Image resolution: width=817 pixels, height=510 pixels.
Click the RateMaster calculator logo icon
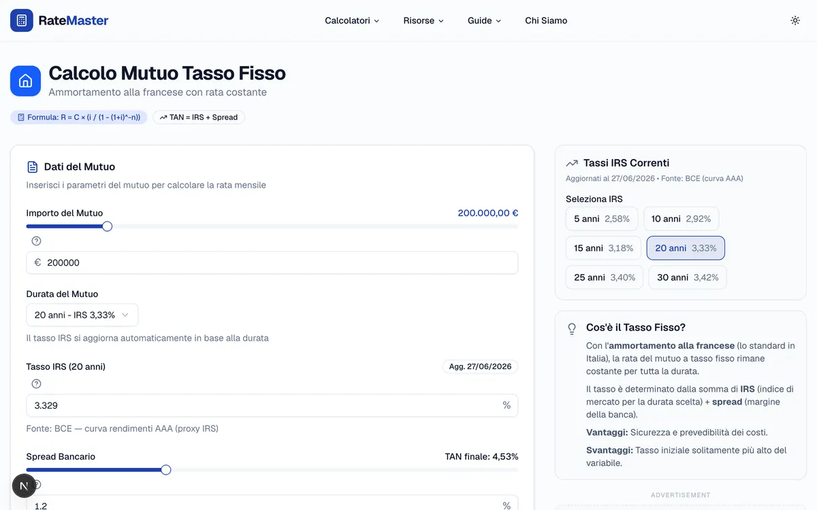point(22,20)
